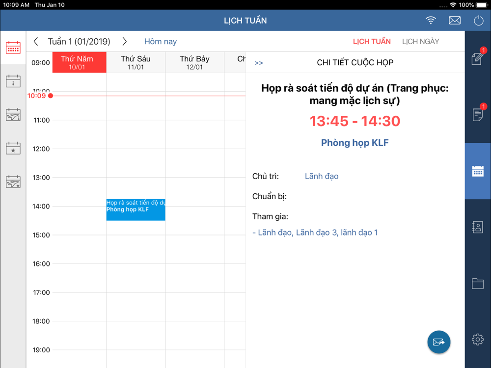This screenshot has width=491, height=368.
Task: Tap the Wi-Fi connection icon in blue header
Action: click(431, 21)
